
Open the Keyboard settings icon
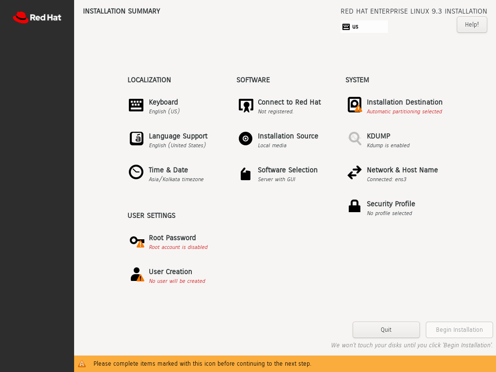136,105
